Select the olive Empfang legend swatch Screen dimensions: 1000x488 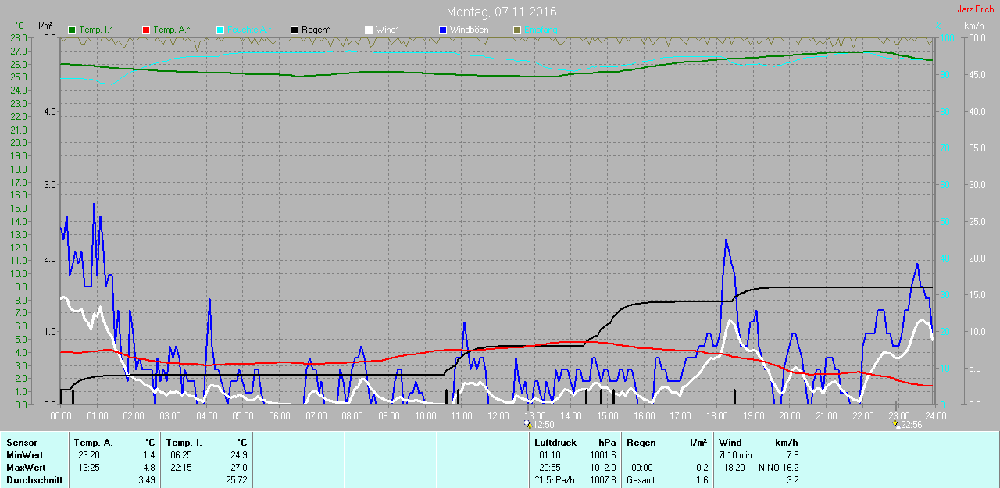[516, 30]
